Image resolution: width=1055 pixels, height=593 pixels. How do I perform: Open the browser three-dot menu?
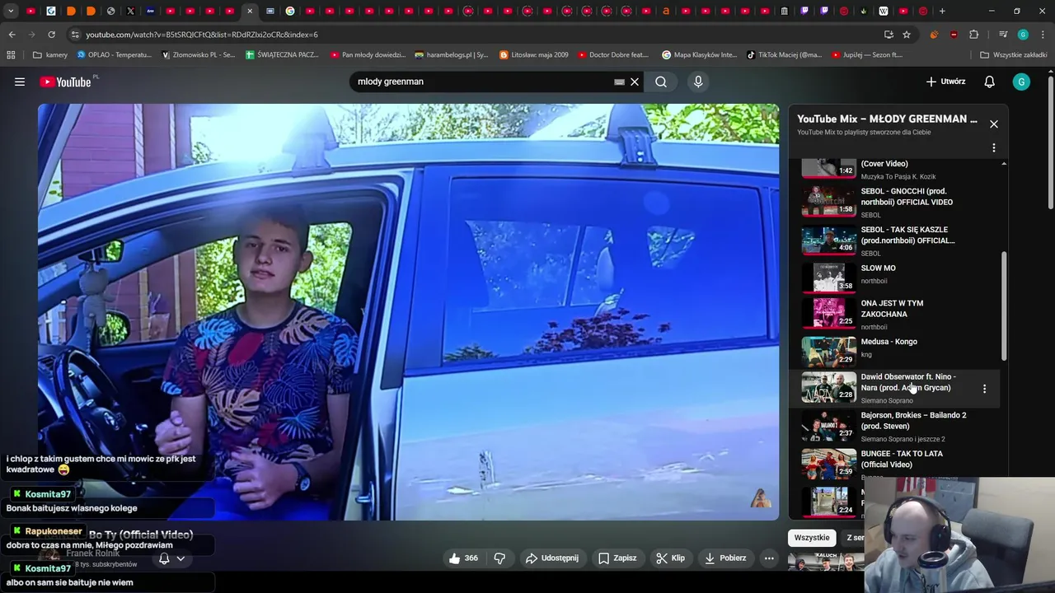pyautogui.click(x=1043, y=35)
